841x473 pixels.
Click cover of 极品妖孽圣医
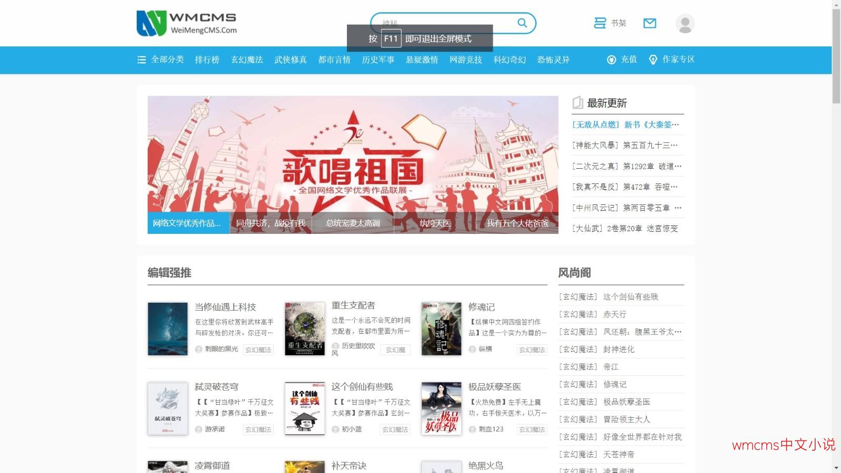pyautogui.click(x=442, y=408)
